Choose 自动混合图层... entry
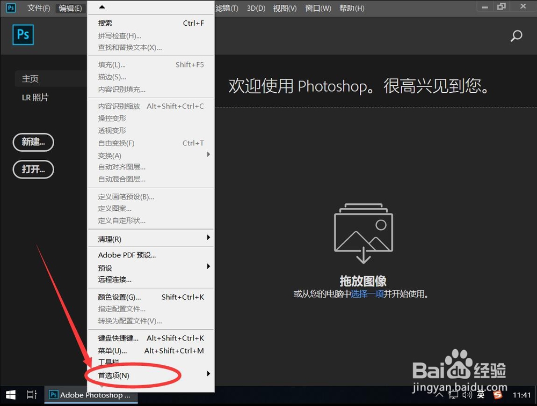This screenshot has width=537, height=406. (151, 179)
